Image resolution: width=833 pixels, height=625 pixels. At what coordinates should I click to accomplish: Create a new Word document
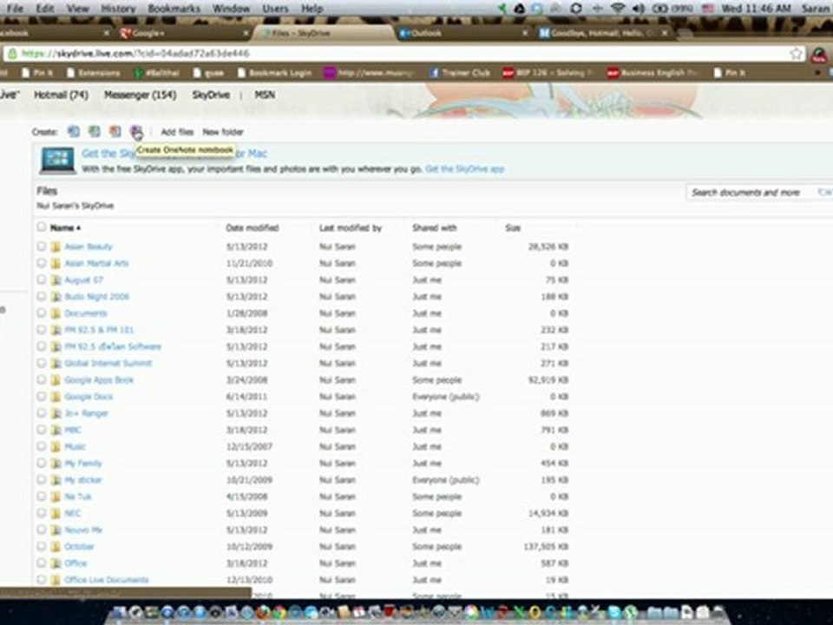[73, 131]
